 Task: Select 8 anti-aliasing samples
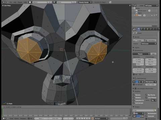pyautogui.click(x=137, y=82)
